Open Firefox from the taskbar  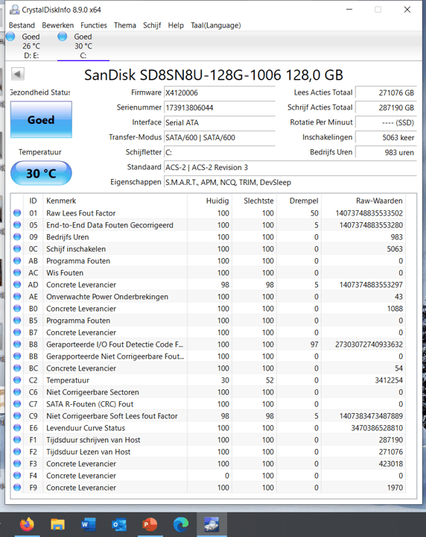27,524
